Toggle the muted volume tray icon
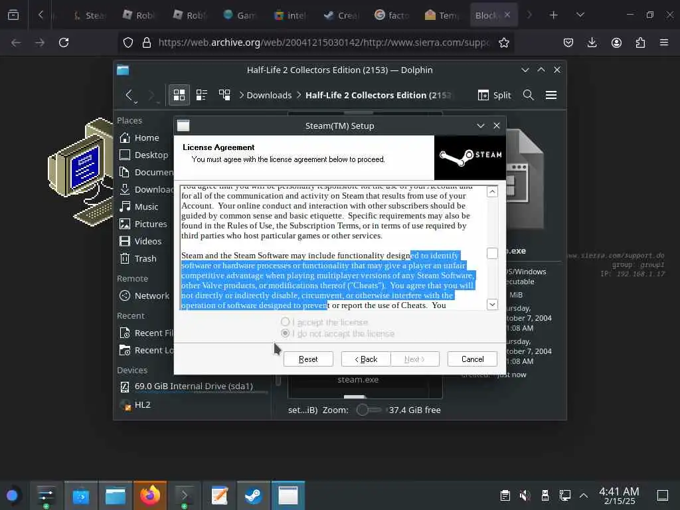This screenshot has width=680, height=510. (x=525, y=495)
